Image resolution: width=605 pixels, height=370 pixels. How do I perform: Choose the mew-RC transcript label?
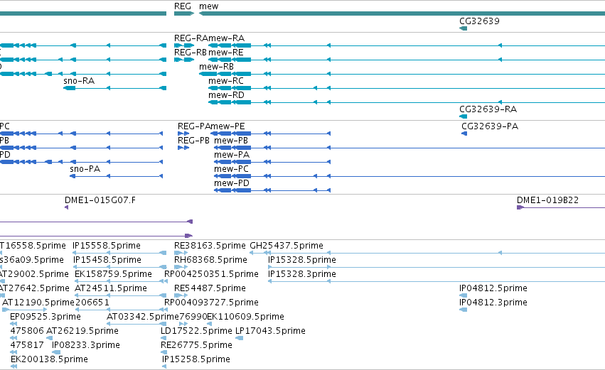click(226, 81)
